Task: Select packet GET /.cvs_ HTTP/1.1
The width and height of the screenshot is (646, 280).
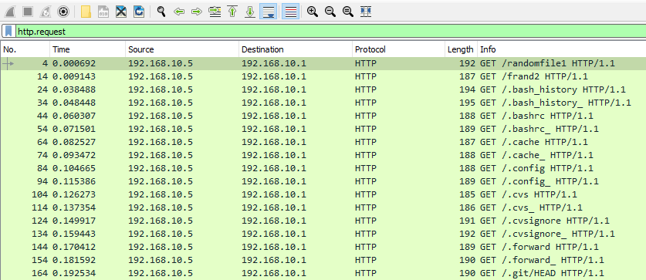Action: [323, 207]
